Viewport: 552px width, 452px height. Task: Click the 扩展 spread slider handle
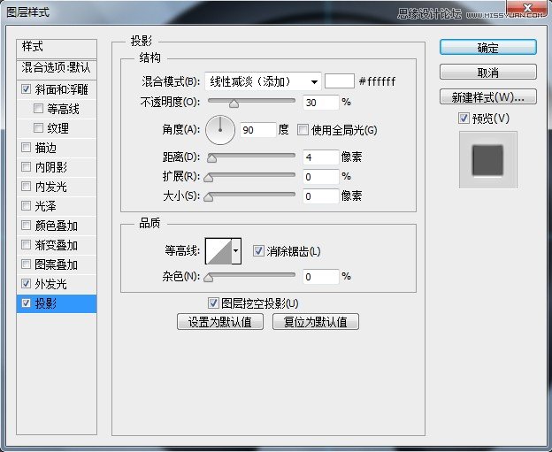click(209, 178)
